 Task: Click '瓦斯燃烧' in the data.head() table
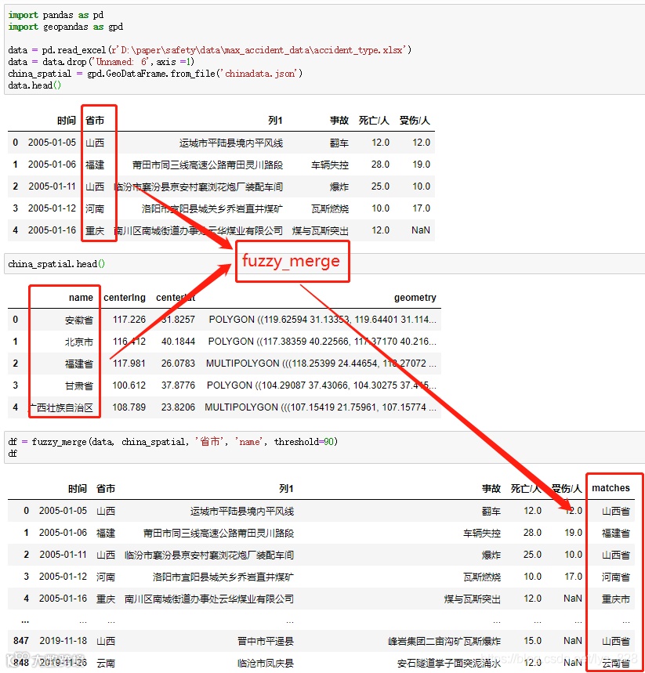tap(330, 208)
